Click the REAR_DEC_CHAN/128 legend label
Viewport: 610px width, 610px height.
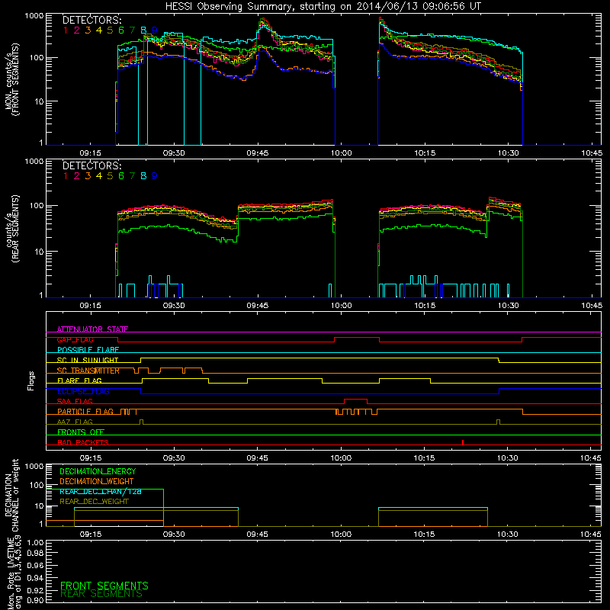pyautogui.click(x=101, y=491)
